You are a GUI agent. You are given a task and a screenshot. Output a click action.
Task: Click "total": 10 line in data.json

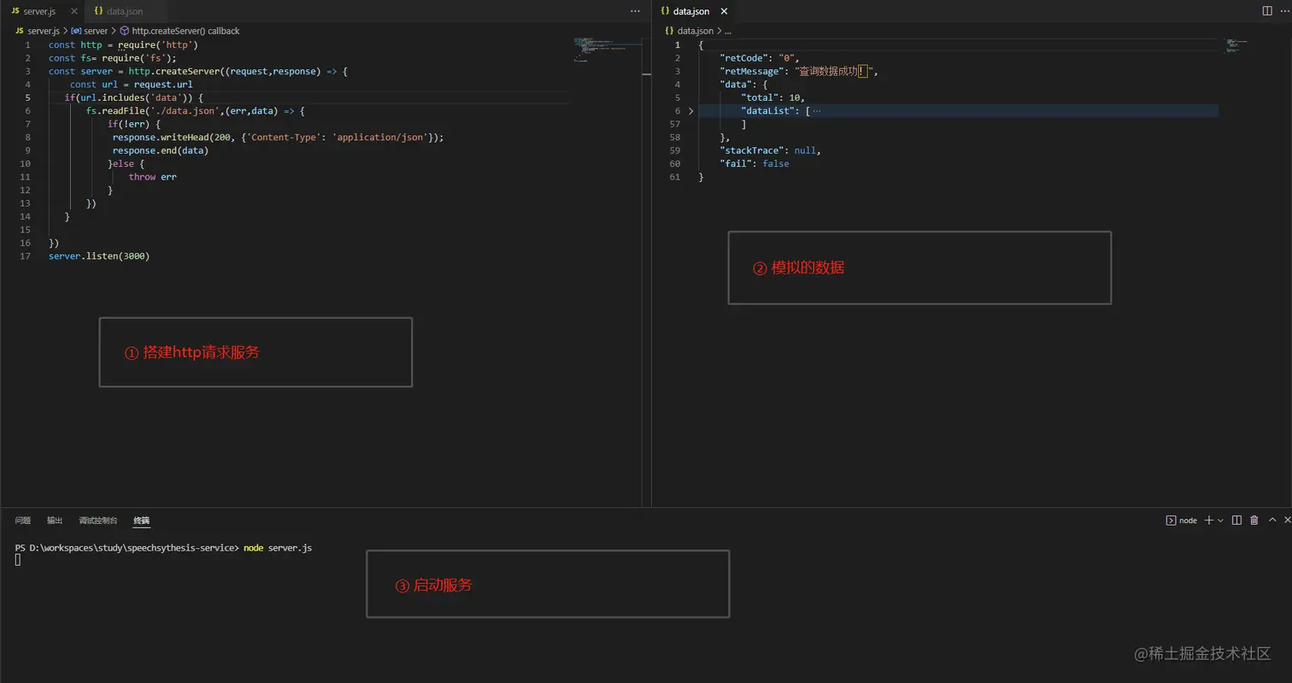(x=773, y=98)
